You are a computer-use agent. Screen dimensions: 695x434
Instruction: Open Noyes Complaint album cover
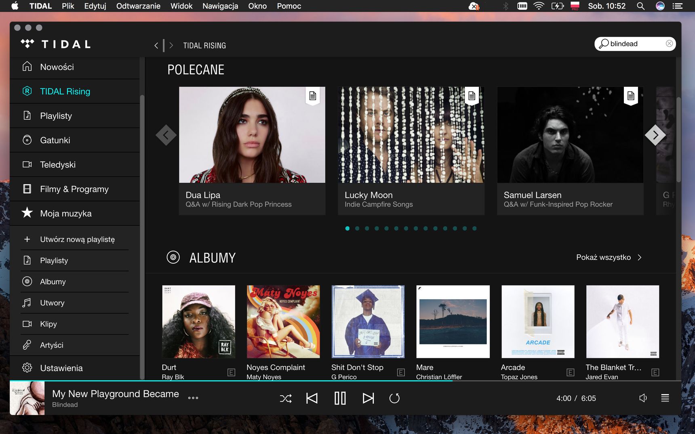pyautogui.click(x=283, y=322)
